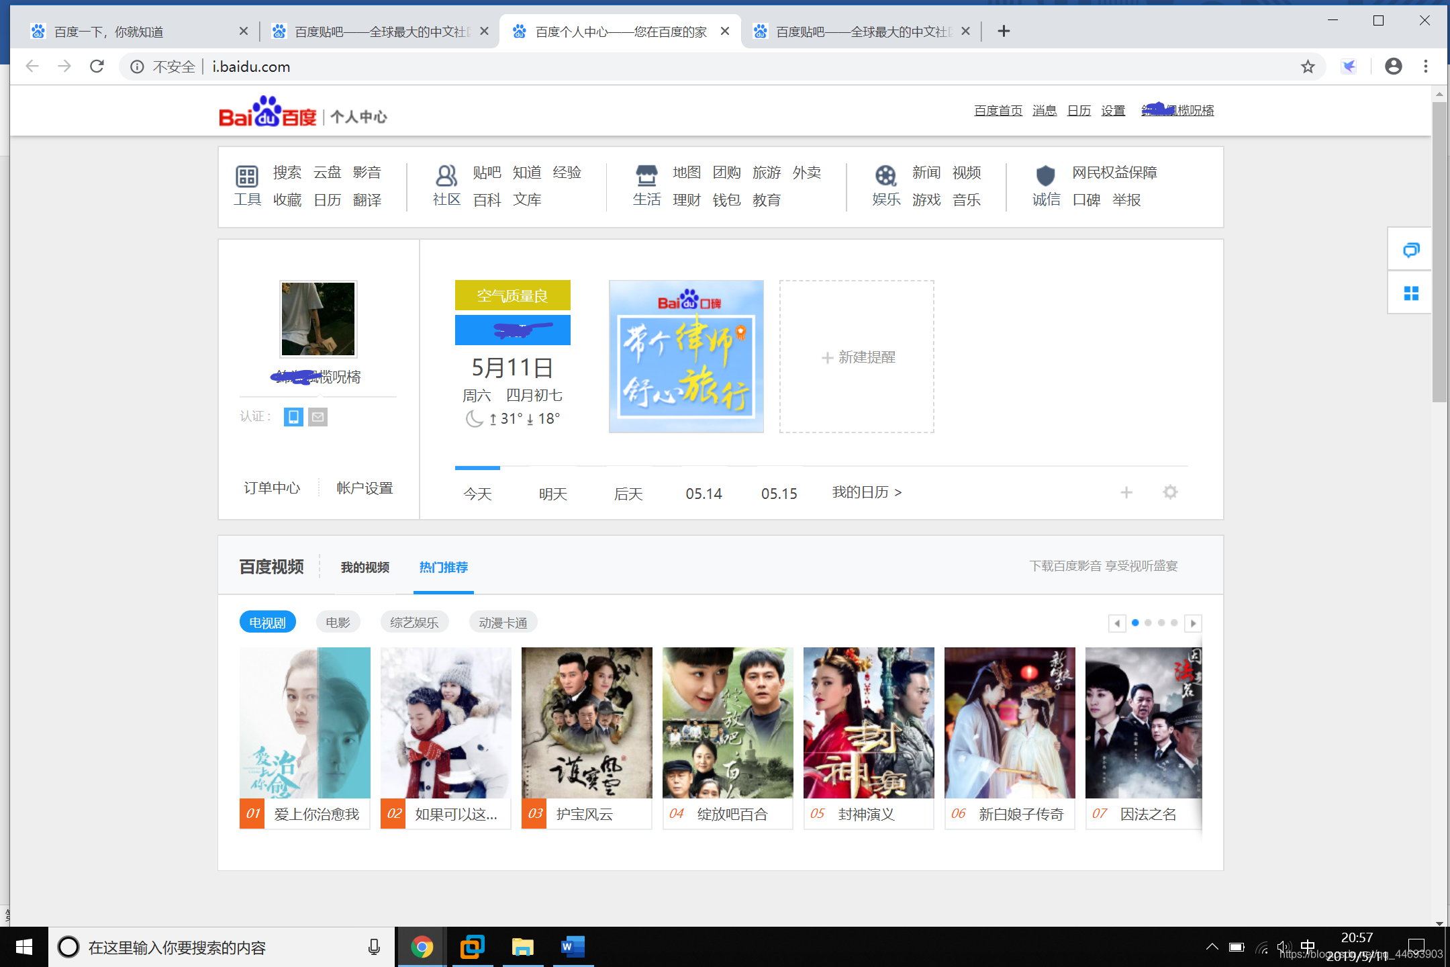Click the email verification badge icon
This screenshot has height=967, width=1450.
(x=318, y=417)
